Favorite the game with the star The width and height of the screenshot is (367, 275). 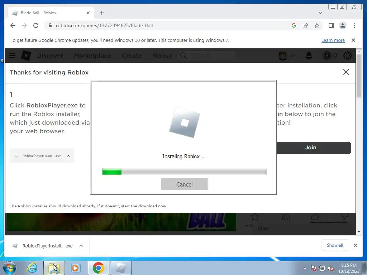(255, 217)
